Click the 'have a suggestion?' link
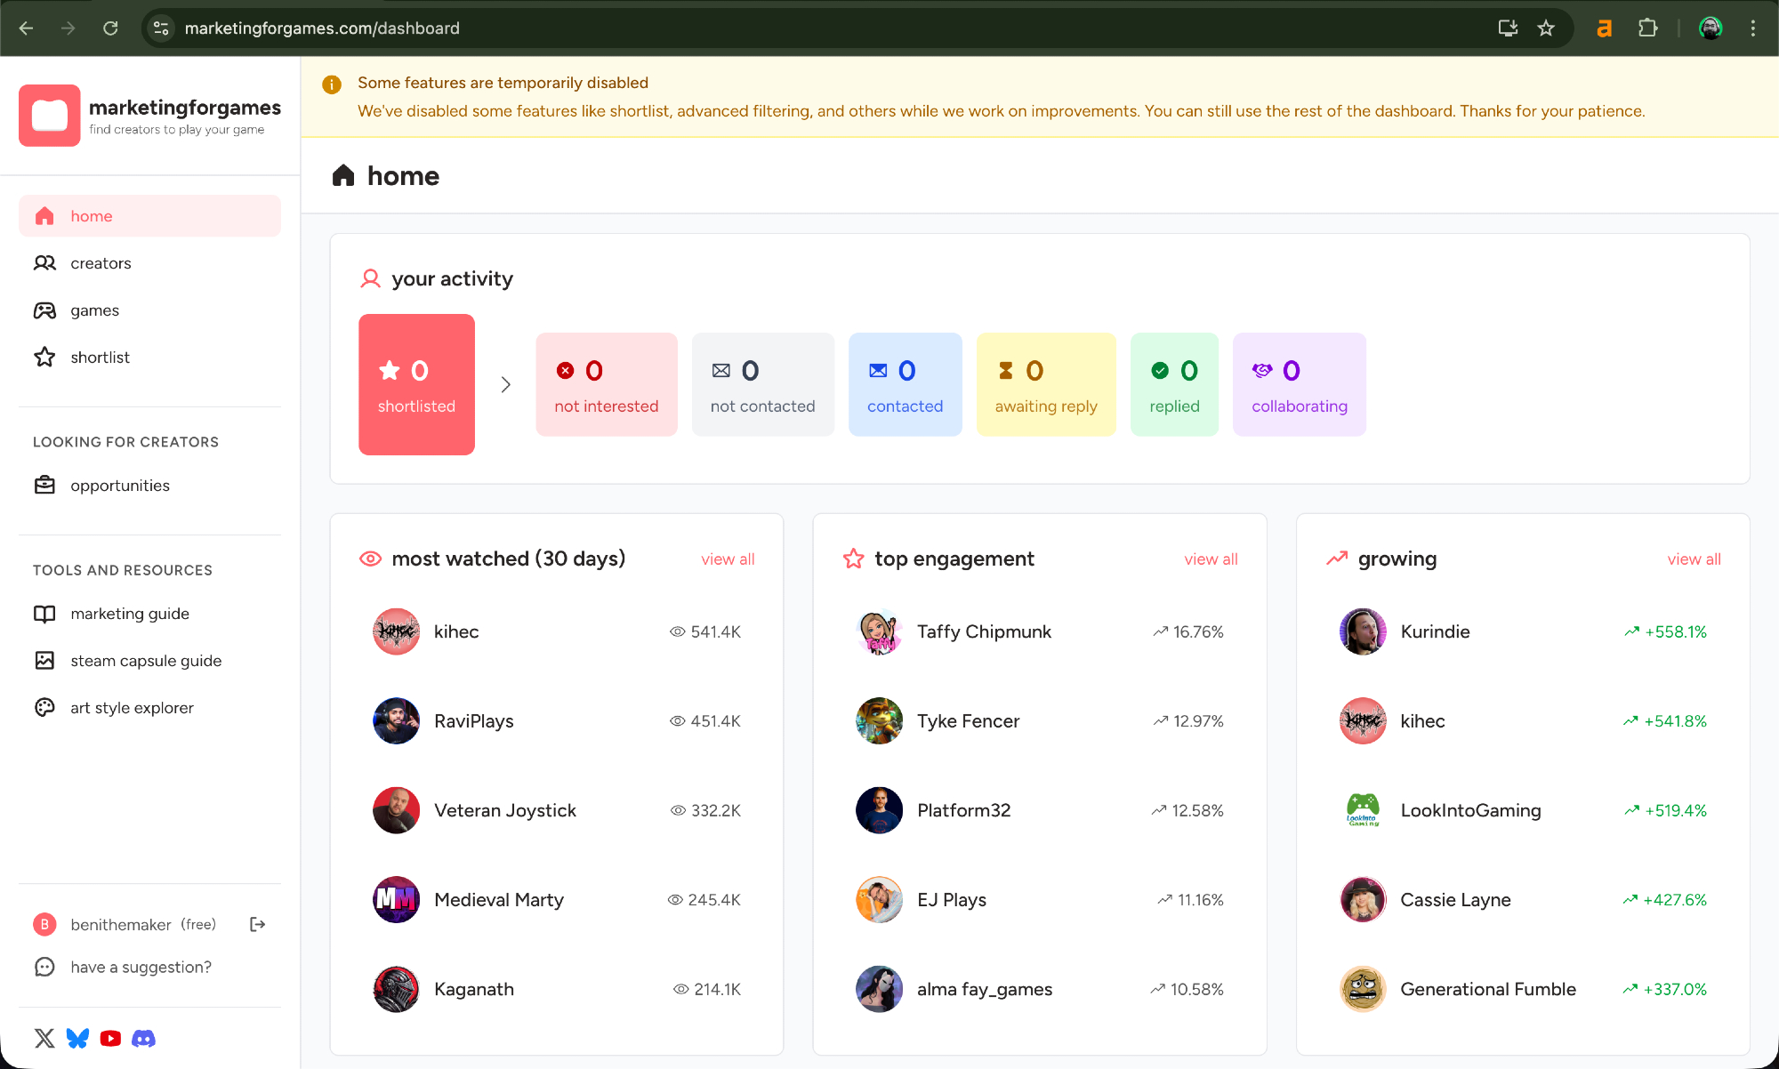Screen dimensions: 1779x1069 coord(141,967)
